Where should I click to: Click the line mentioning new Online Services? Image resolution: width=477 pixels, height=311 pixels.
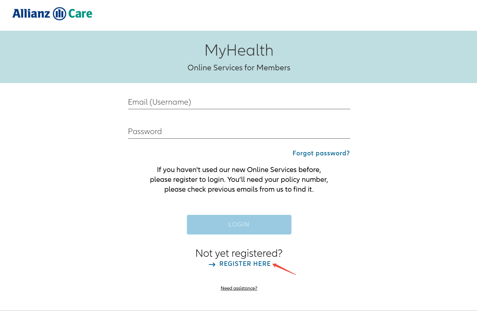[239, 170]
